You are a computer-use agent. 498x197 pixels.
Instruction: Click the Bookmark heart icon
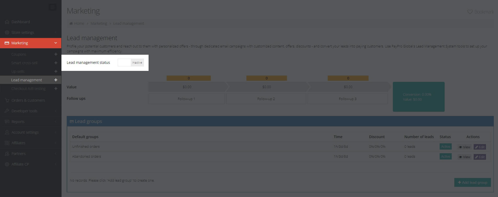pyautogui.click(x=470, y=12)
